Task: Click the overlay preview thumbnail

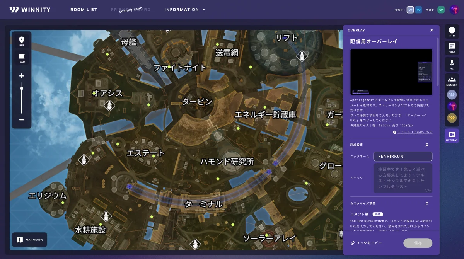Action: click(391, 72)
